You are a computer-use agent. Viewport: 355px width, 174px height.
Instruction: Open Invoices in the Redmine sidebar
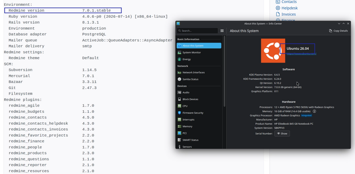[x=286, y=14]
